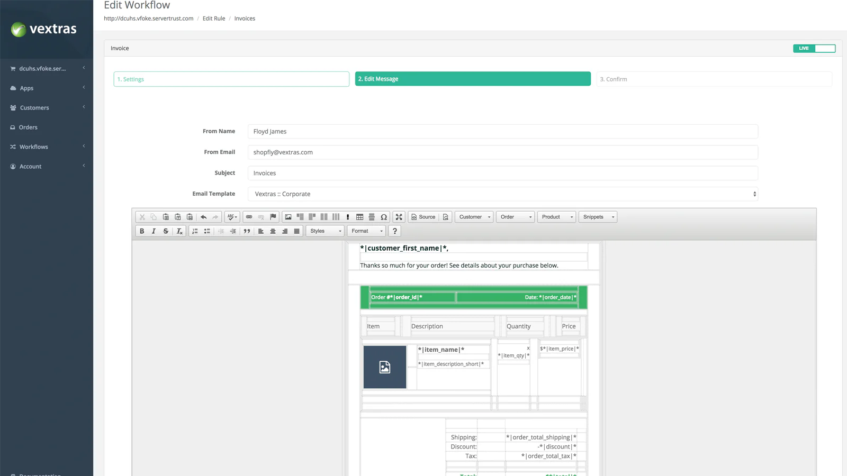Viewport: 847px width, 476px height.
Task: Open the Edit Rule breadcrumb link
Action: (214, 19)
